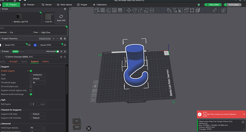Uncheck the Enable support checkbox
This screenshot has height=132, width=246.
(31, 71)
